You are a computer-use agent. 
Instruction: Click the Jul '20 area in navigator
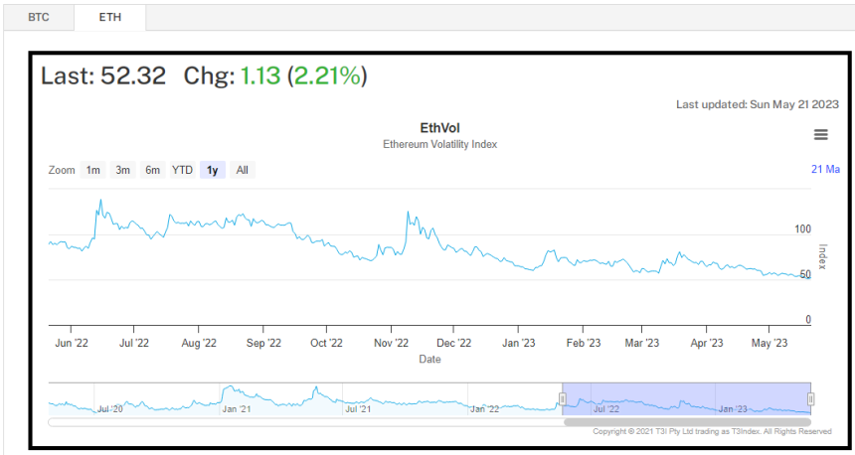109,405
